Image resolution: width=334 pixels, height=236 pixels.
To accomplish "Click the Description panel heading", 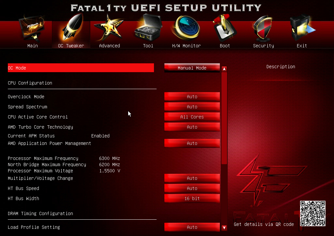I will tap(281, 67).
